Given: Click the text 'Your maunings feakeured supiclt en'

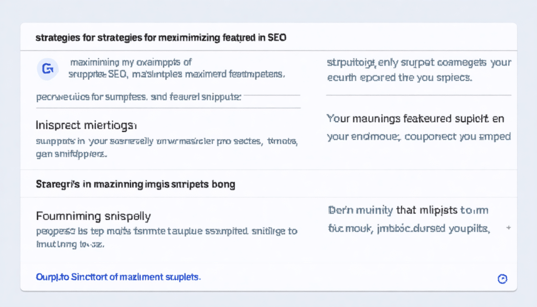Looking at the screenshot, I should point(415,119).
